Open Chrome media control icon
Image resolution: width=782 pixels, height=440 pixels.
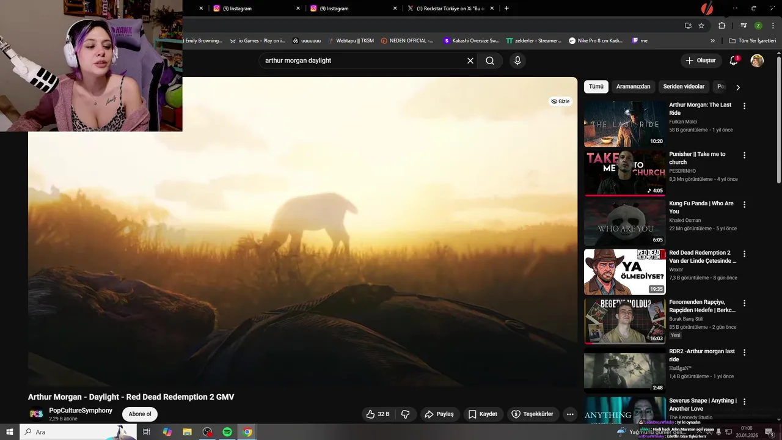pyautogui.click(x=744, y=26)
